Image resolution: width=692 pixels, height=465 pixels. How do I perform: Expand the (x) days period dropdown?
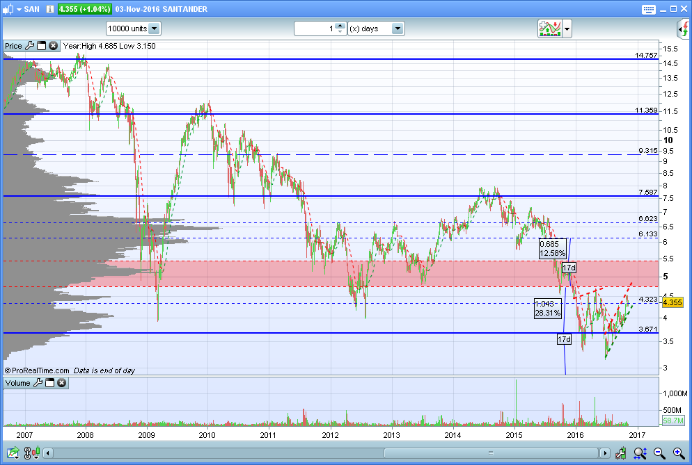pyautogui.click(x=398, y=28)
